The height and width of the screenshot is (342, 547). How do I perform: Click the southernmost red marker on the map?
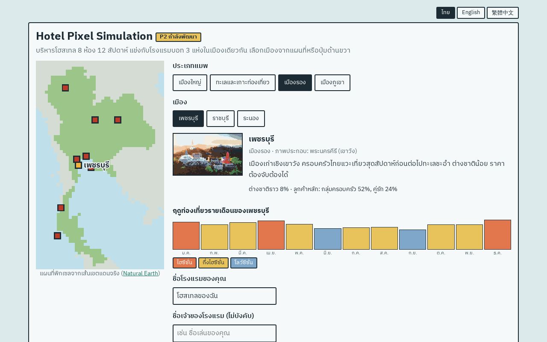point(57,236)
